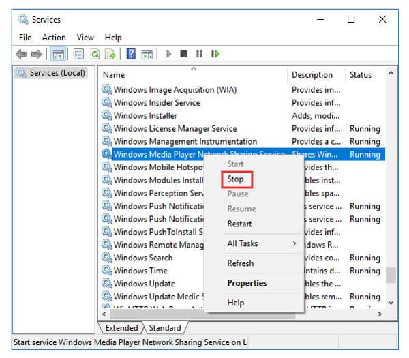
Task: Open the blue Help toolbar icon
Action: (131, 54)
